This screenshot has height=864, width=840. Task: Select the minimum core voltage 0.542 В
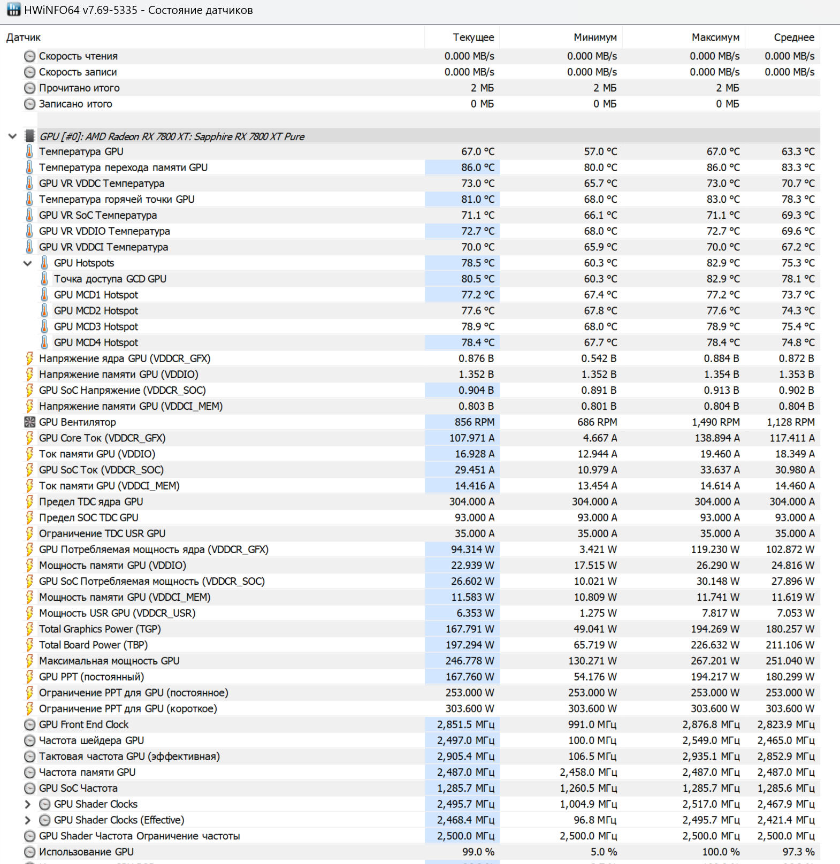(599, 358)
